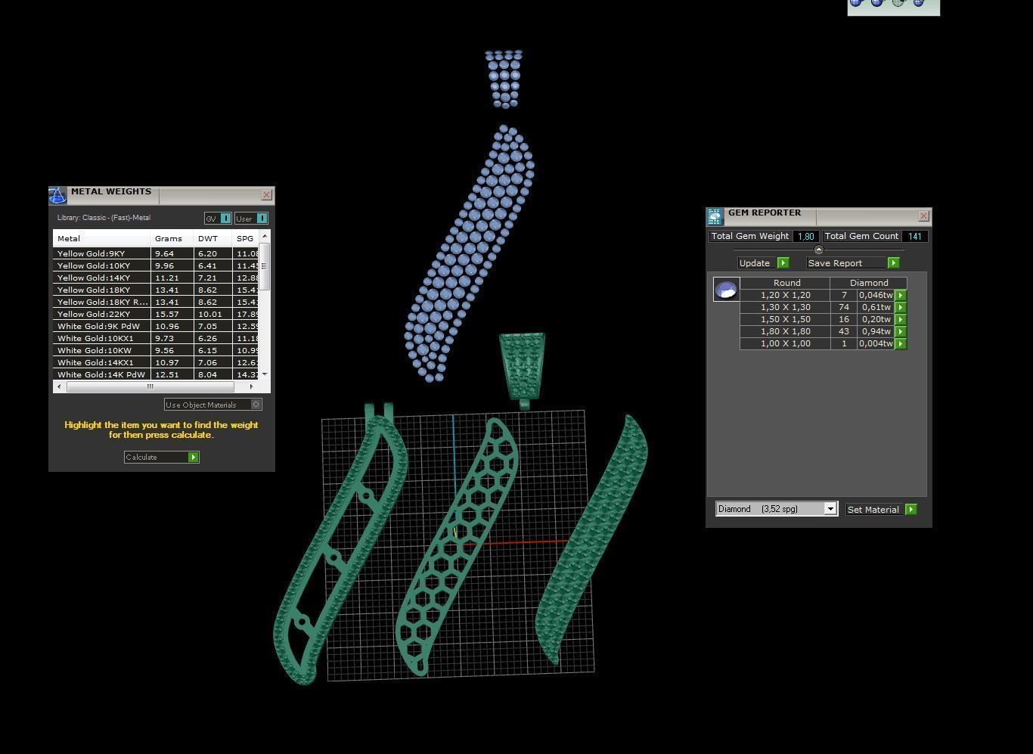Select the Yellow Gold:14KY row
1033x754 pixels.
156,278
